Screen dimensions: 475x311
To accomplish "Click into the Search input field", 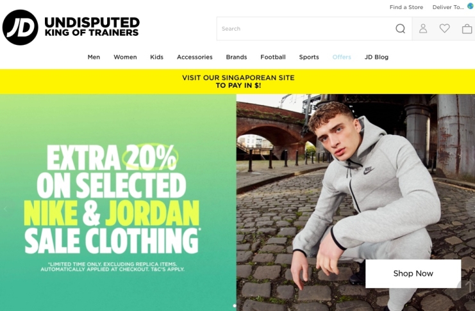I will point(305,29).
